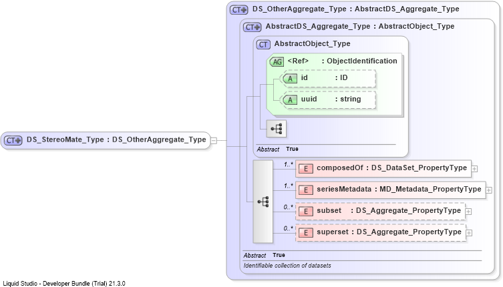Select the uuid : string attribute
This screenshot has width=503, height=287.
(x=329, y=99)
